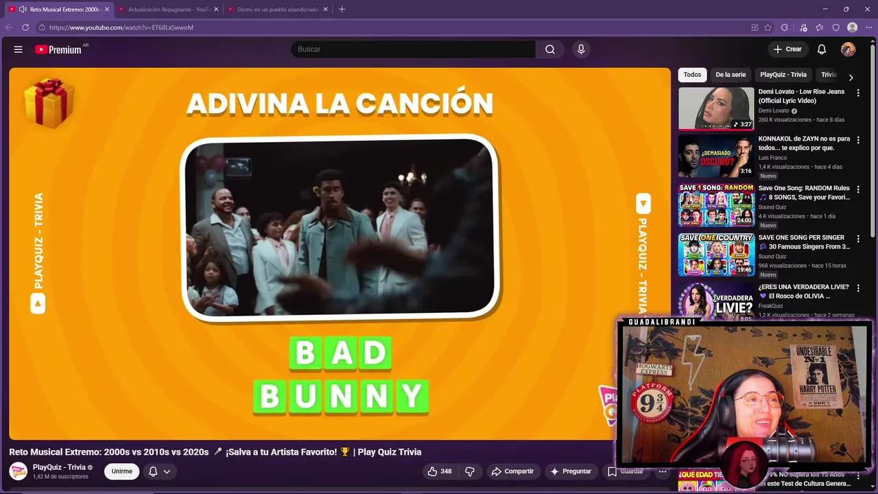The height and width of the screenshot is (494, 878).
Task: Click the gift box icon in video
Action: point(49,103)
